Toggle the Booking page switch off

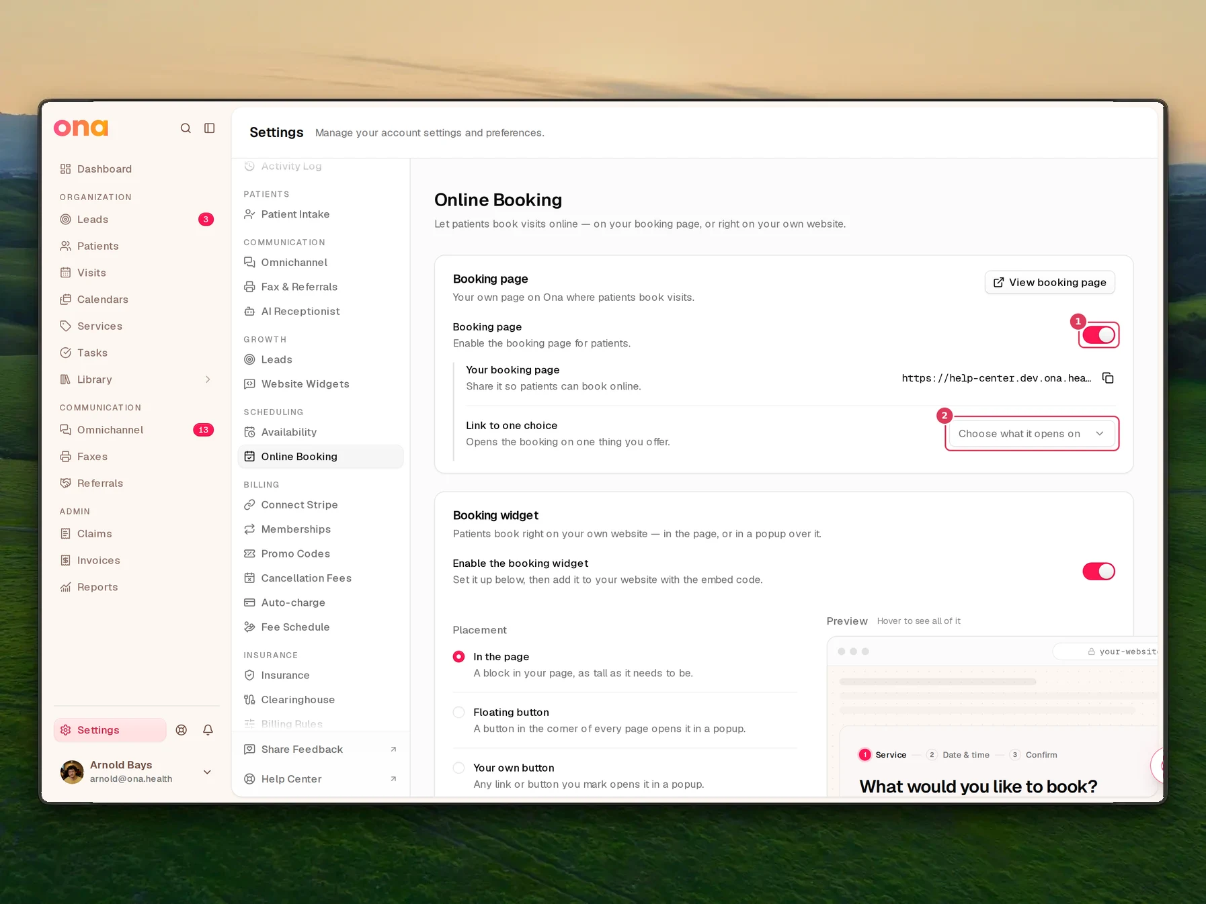[1098, 335]
